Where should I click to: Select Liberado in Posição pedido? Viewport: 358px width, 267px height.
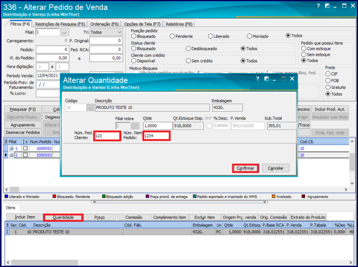[211, 36]
